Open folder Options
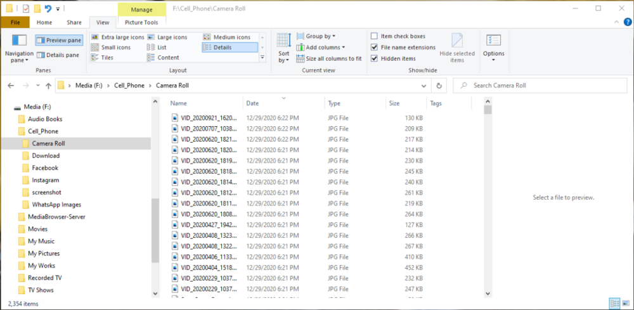Viewport: 634px width, 310px height. pyautogui.click(x=494, y=48)
